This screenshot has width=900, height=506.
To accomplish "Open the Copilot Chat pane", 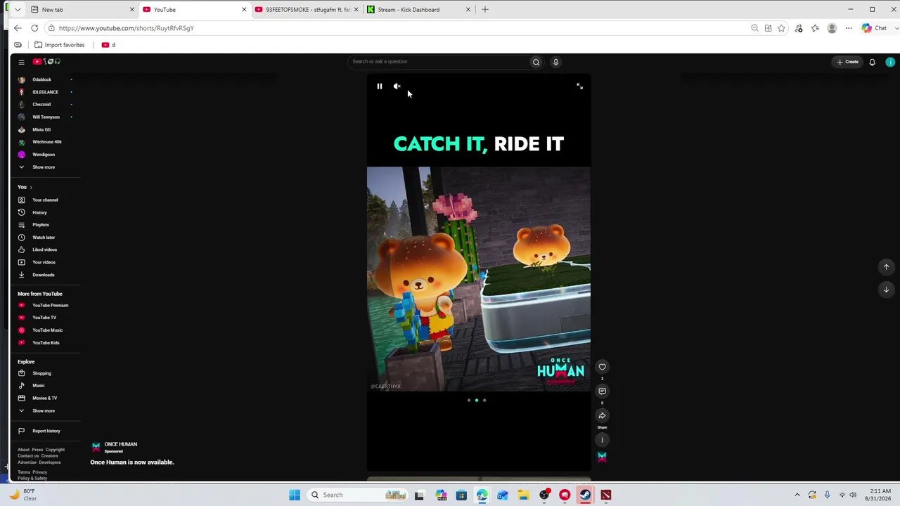I will tap(875, 28).
